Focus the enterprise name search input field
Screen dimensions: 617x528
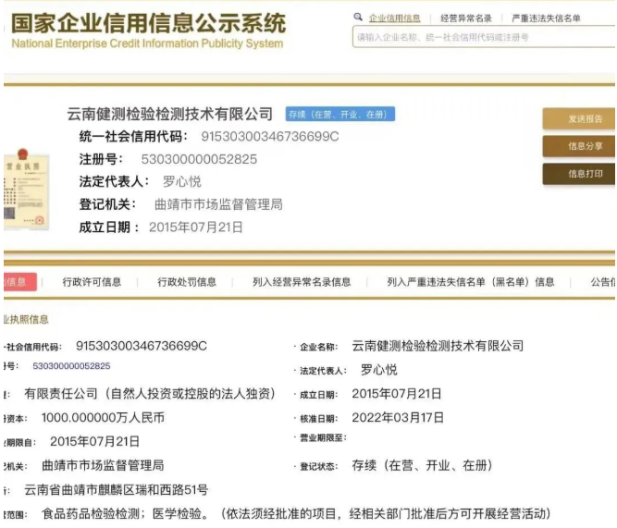coord(484,37)
